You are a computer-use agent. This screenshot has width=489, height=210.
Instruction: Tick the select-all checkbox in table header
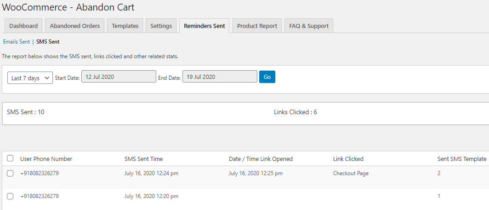tap(10, 159)
